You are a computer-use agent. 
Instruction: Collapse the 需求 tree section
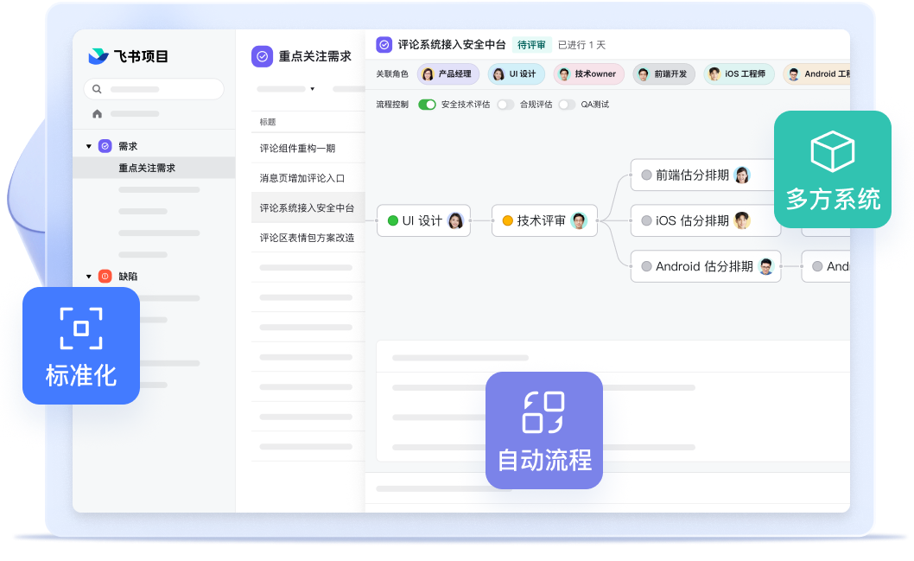click(88, 147)
